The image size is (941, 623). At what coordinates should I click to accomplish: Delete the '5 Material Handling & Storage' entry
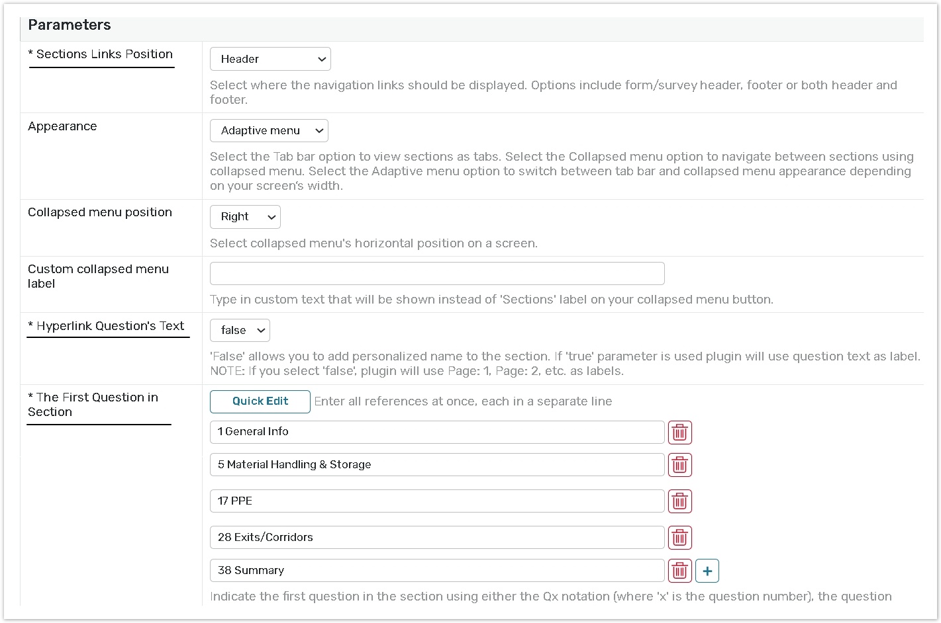679,465
